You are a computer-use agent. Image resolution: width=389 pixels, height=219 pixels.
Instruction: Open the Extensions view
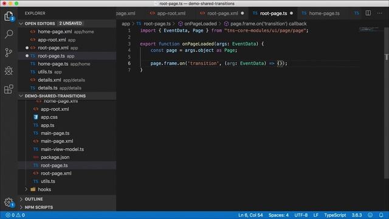click(9, 89)
